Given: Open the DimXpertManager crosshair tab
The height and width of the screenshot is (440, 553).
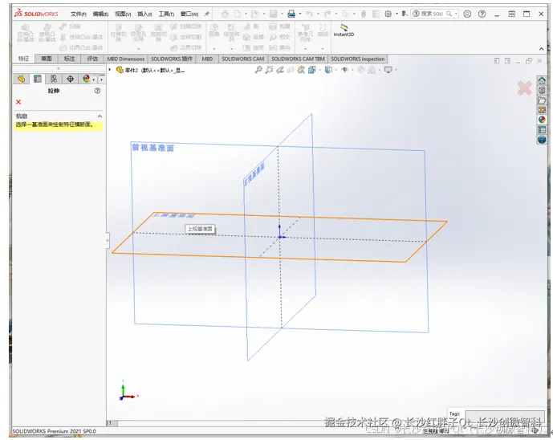Looking at the screenshot, I should pos(70,79).
